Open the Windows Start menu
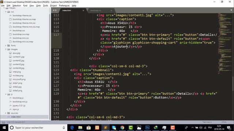234x131 pixels. click(x=4, y=128)
